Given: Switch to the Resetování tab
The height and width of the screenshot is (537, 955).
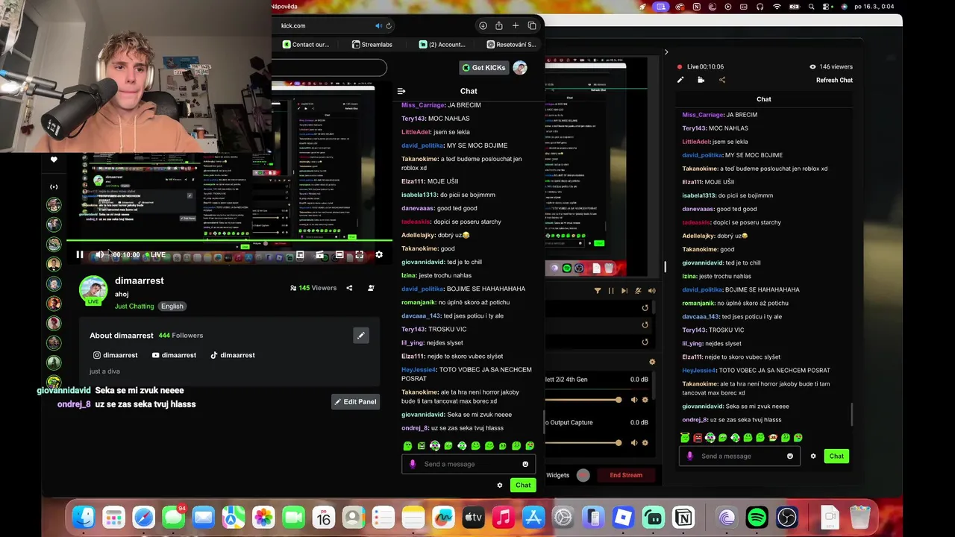Looking at the screenshot, I should coord(511,45).
